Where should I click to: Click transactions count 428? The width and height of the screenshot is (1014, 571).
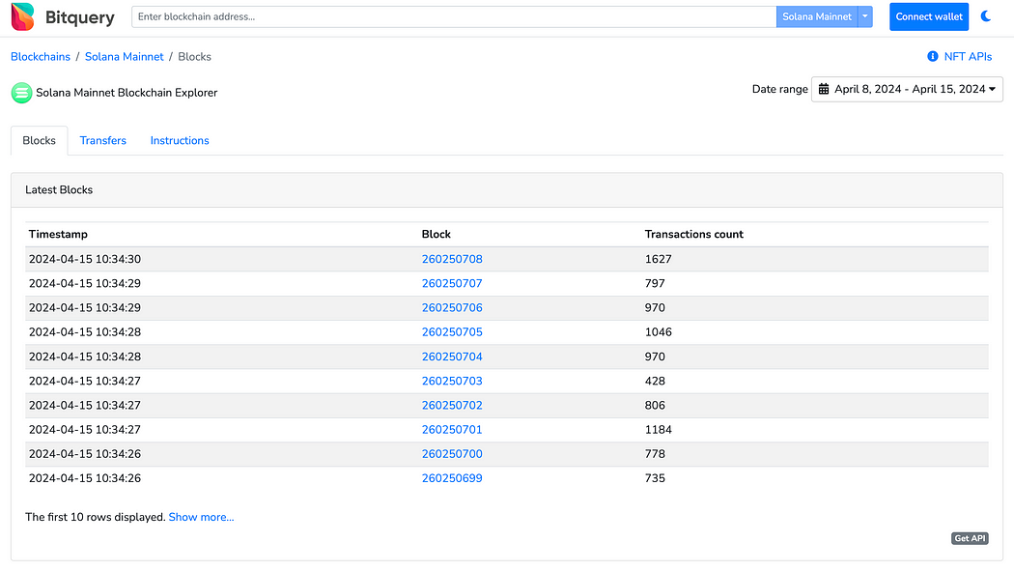pos(655,381)
